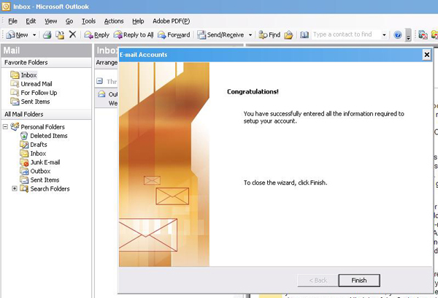Click the Drafts folder icon

click(24, 145)
